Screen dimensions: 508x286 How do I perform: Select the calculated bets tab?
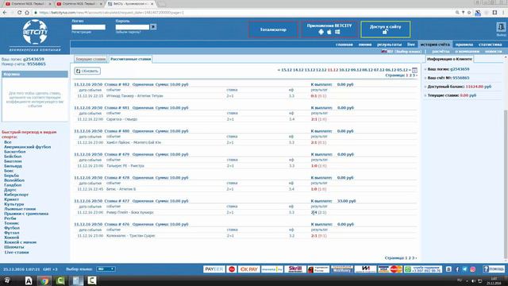[x=130, y=59]
